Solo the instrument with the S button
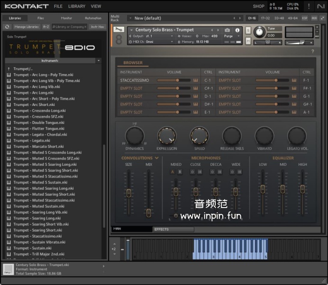This screenshot has height=285, width=328. [248, 30]
